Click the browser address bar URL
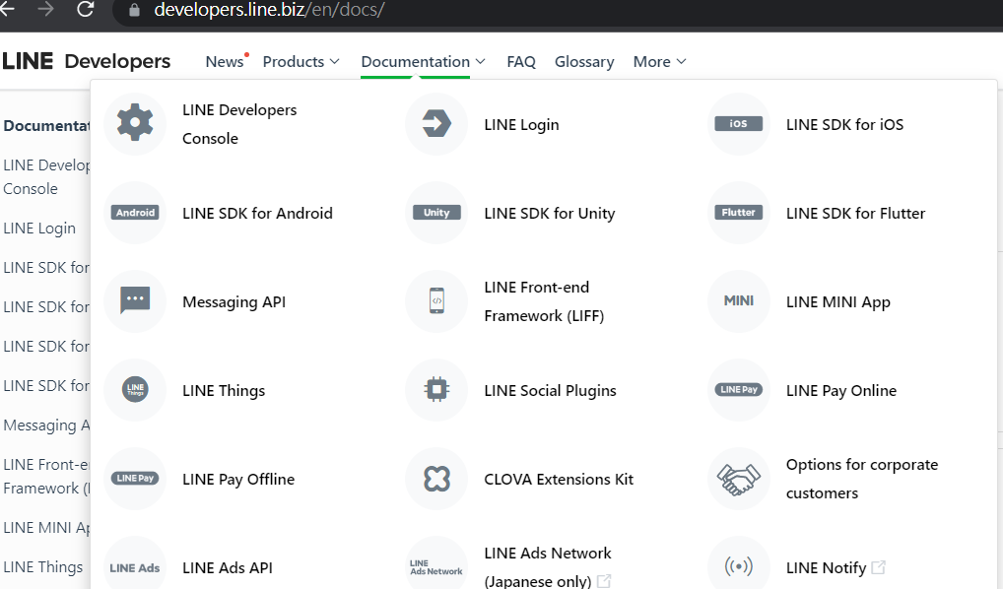 coord(269,10)
